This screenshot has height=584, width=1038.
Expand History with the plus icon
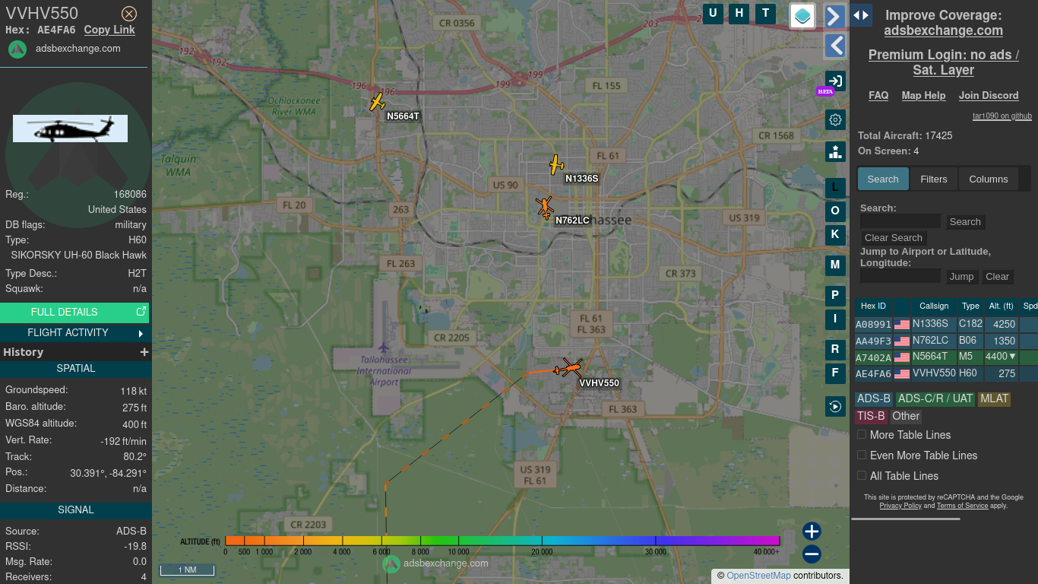pos(144,352)
